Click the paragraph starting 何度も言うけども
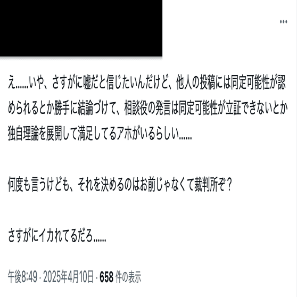 coord(120,184)
